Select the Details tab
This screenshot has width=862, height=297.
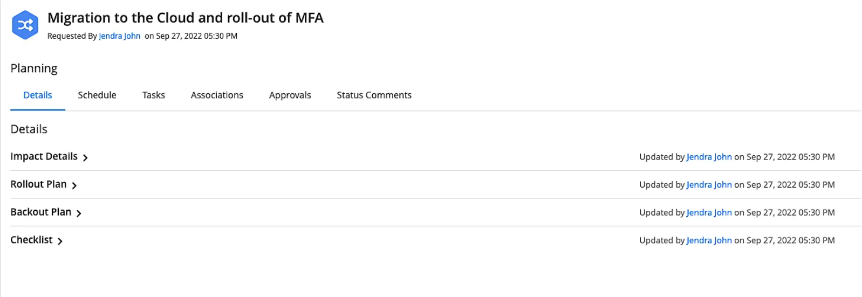point(38,95)
